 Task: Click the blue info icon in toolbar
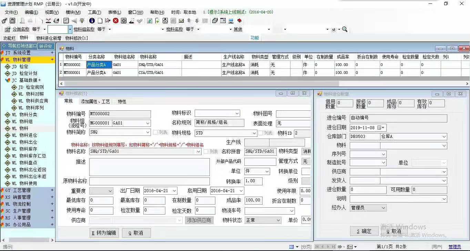click(x=92, y=21)
